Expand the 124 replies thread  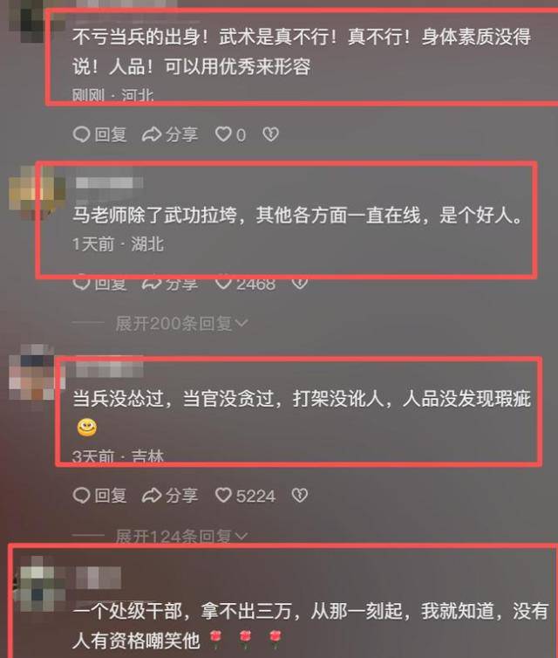click(181, 536)
